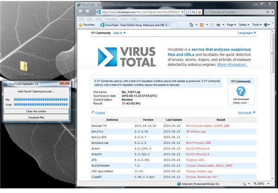This screenshot has width=278, height=193.
Task: Click the Antivirus column header
Action: pos(112,120)
